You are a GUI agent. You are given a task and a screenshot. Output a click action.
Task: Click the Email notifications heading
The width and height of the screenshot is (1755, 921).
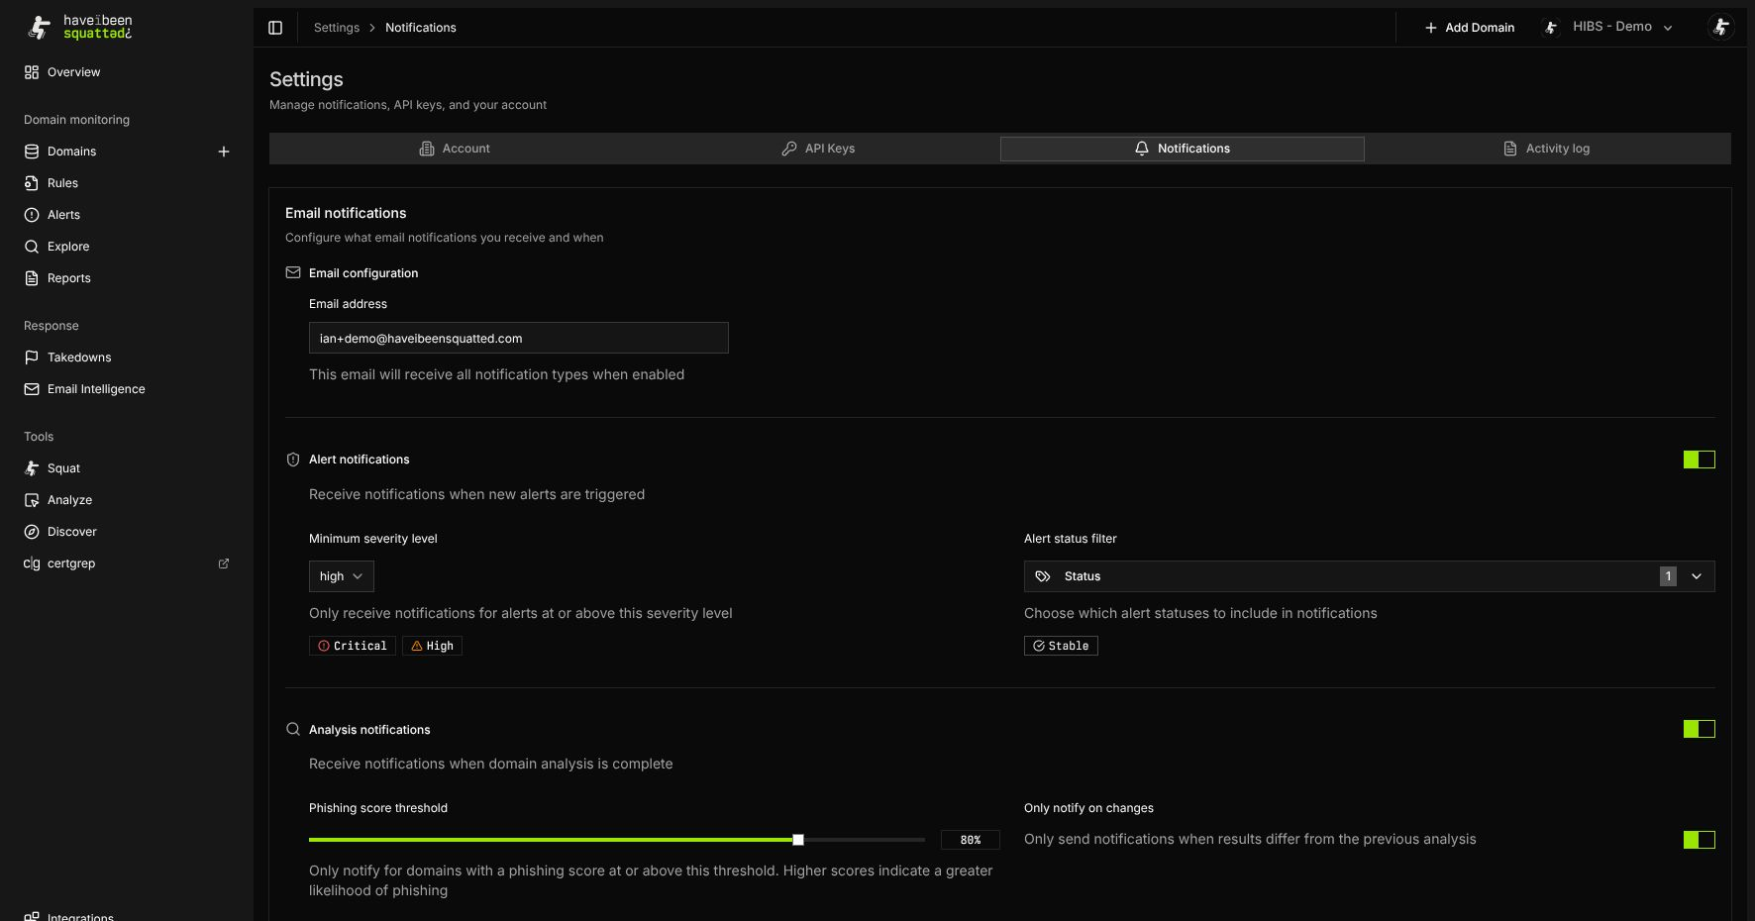pos(346,213)
